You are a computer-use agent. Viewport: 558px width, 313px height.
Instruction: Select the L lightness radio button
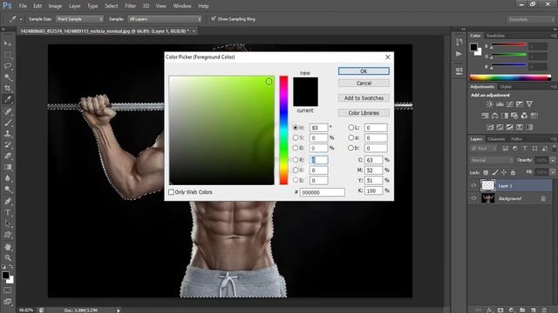click(x=351, y=127)
